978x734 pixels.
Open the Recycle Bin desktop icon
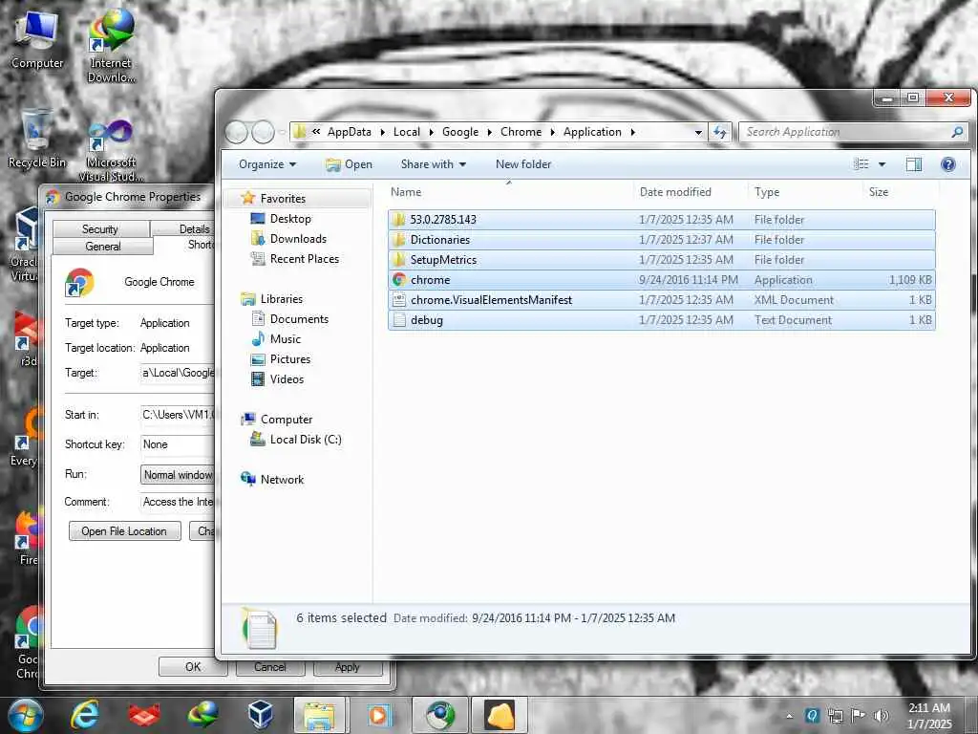click(x=37, y=139)
